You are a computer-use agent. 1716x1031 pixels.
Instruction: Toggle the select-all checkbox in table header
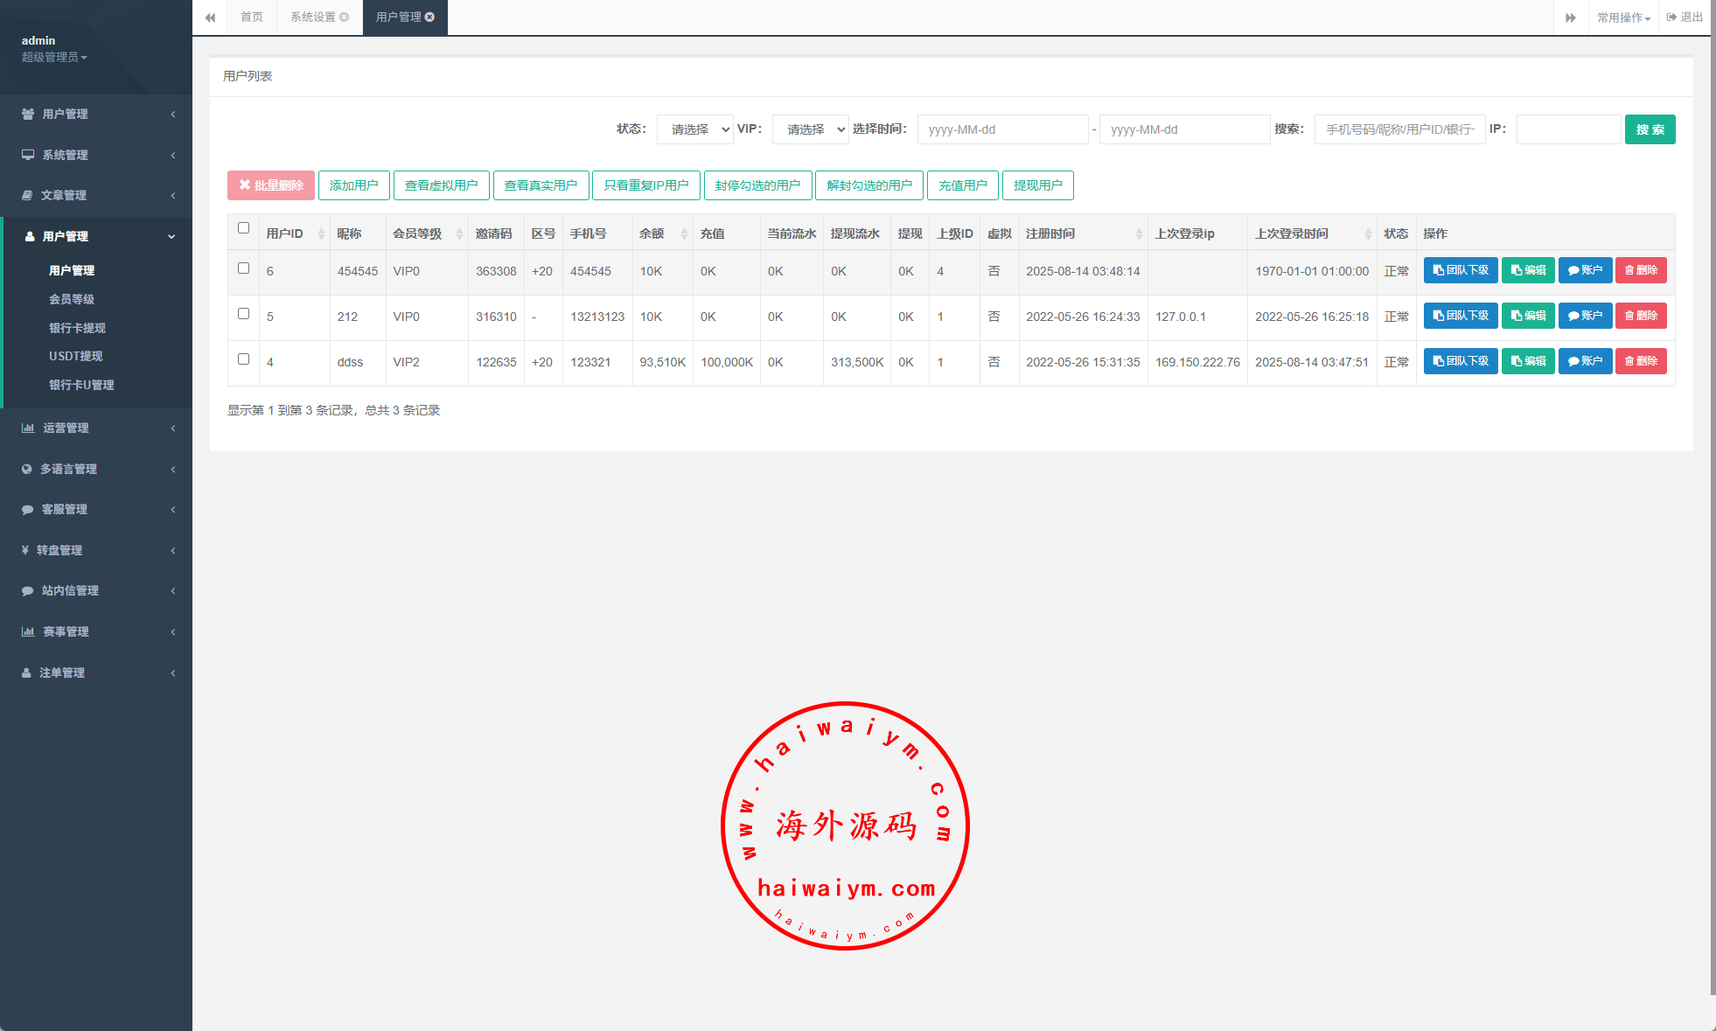(x=243, y=228)
